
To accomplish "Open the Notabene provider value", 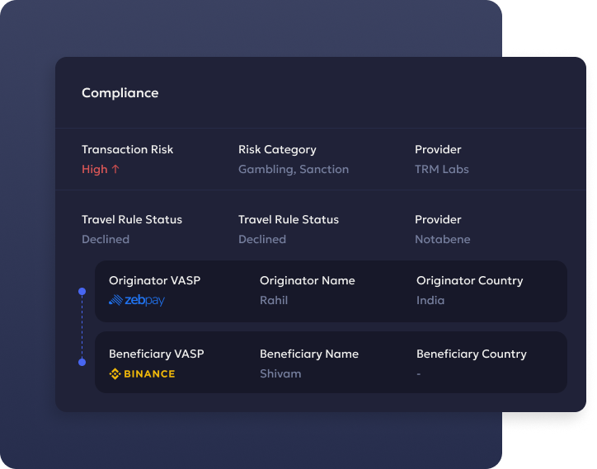I will click(443, 240).
